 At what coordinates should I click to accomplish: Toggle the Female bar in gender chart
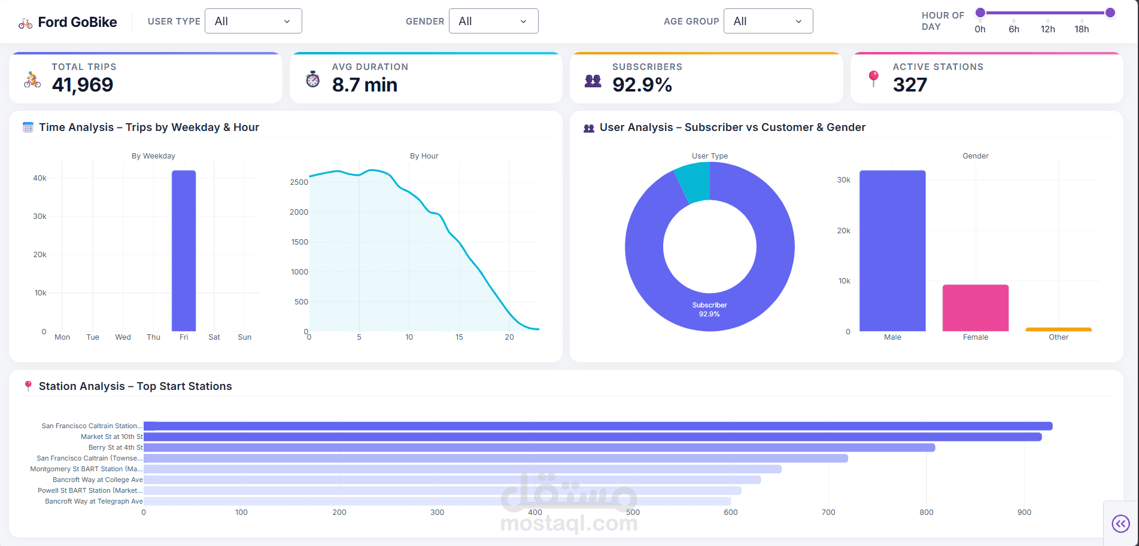pos(975,307)
